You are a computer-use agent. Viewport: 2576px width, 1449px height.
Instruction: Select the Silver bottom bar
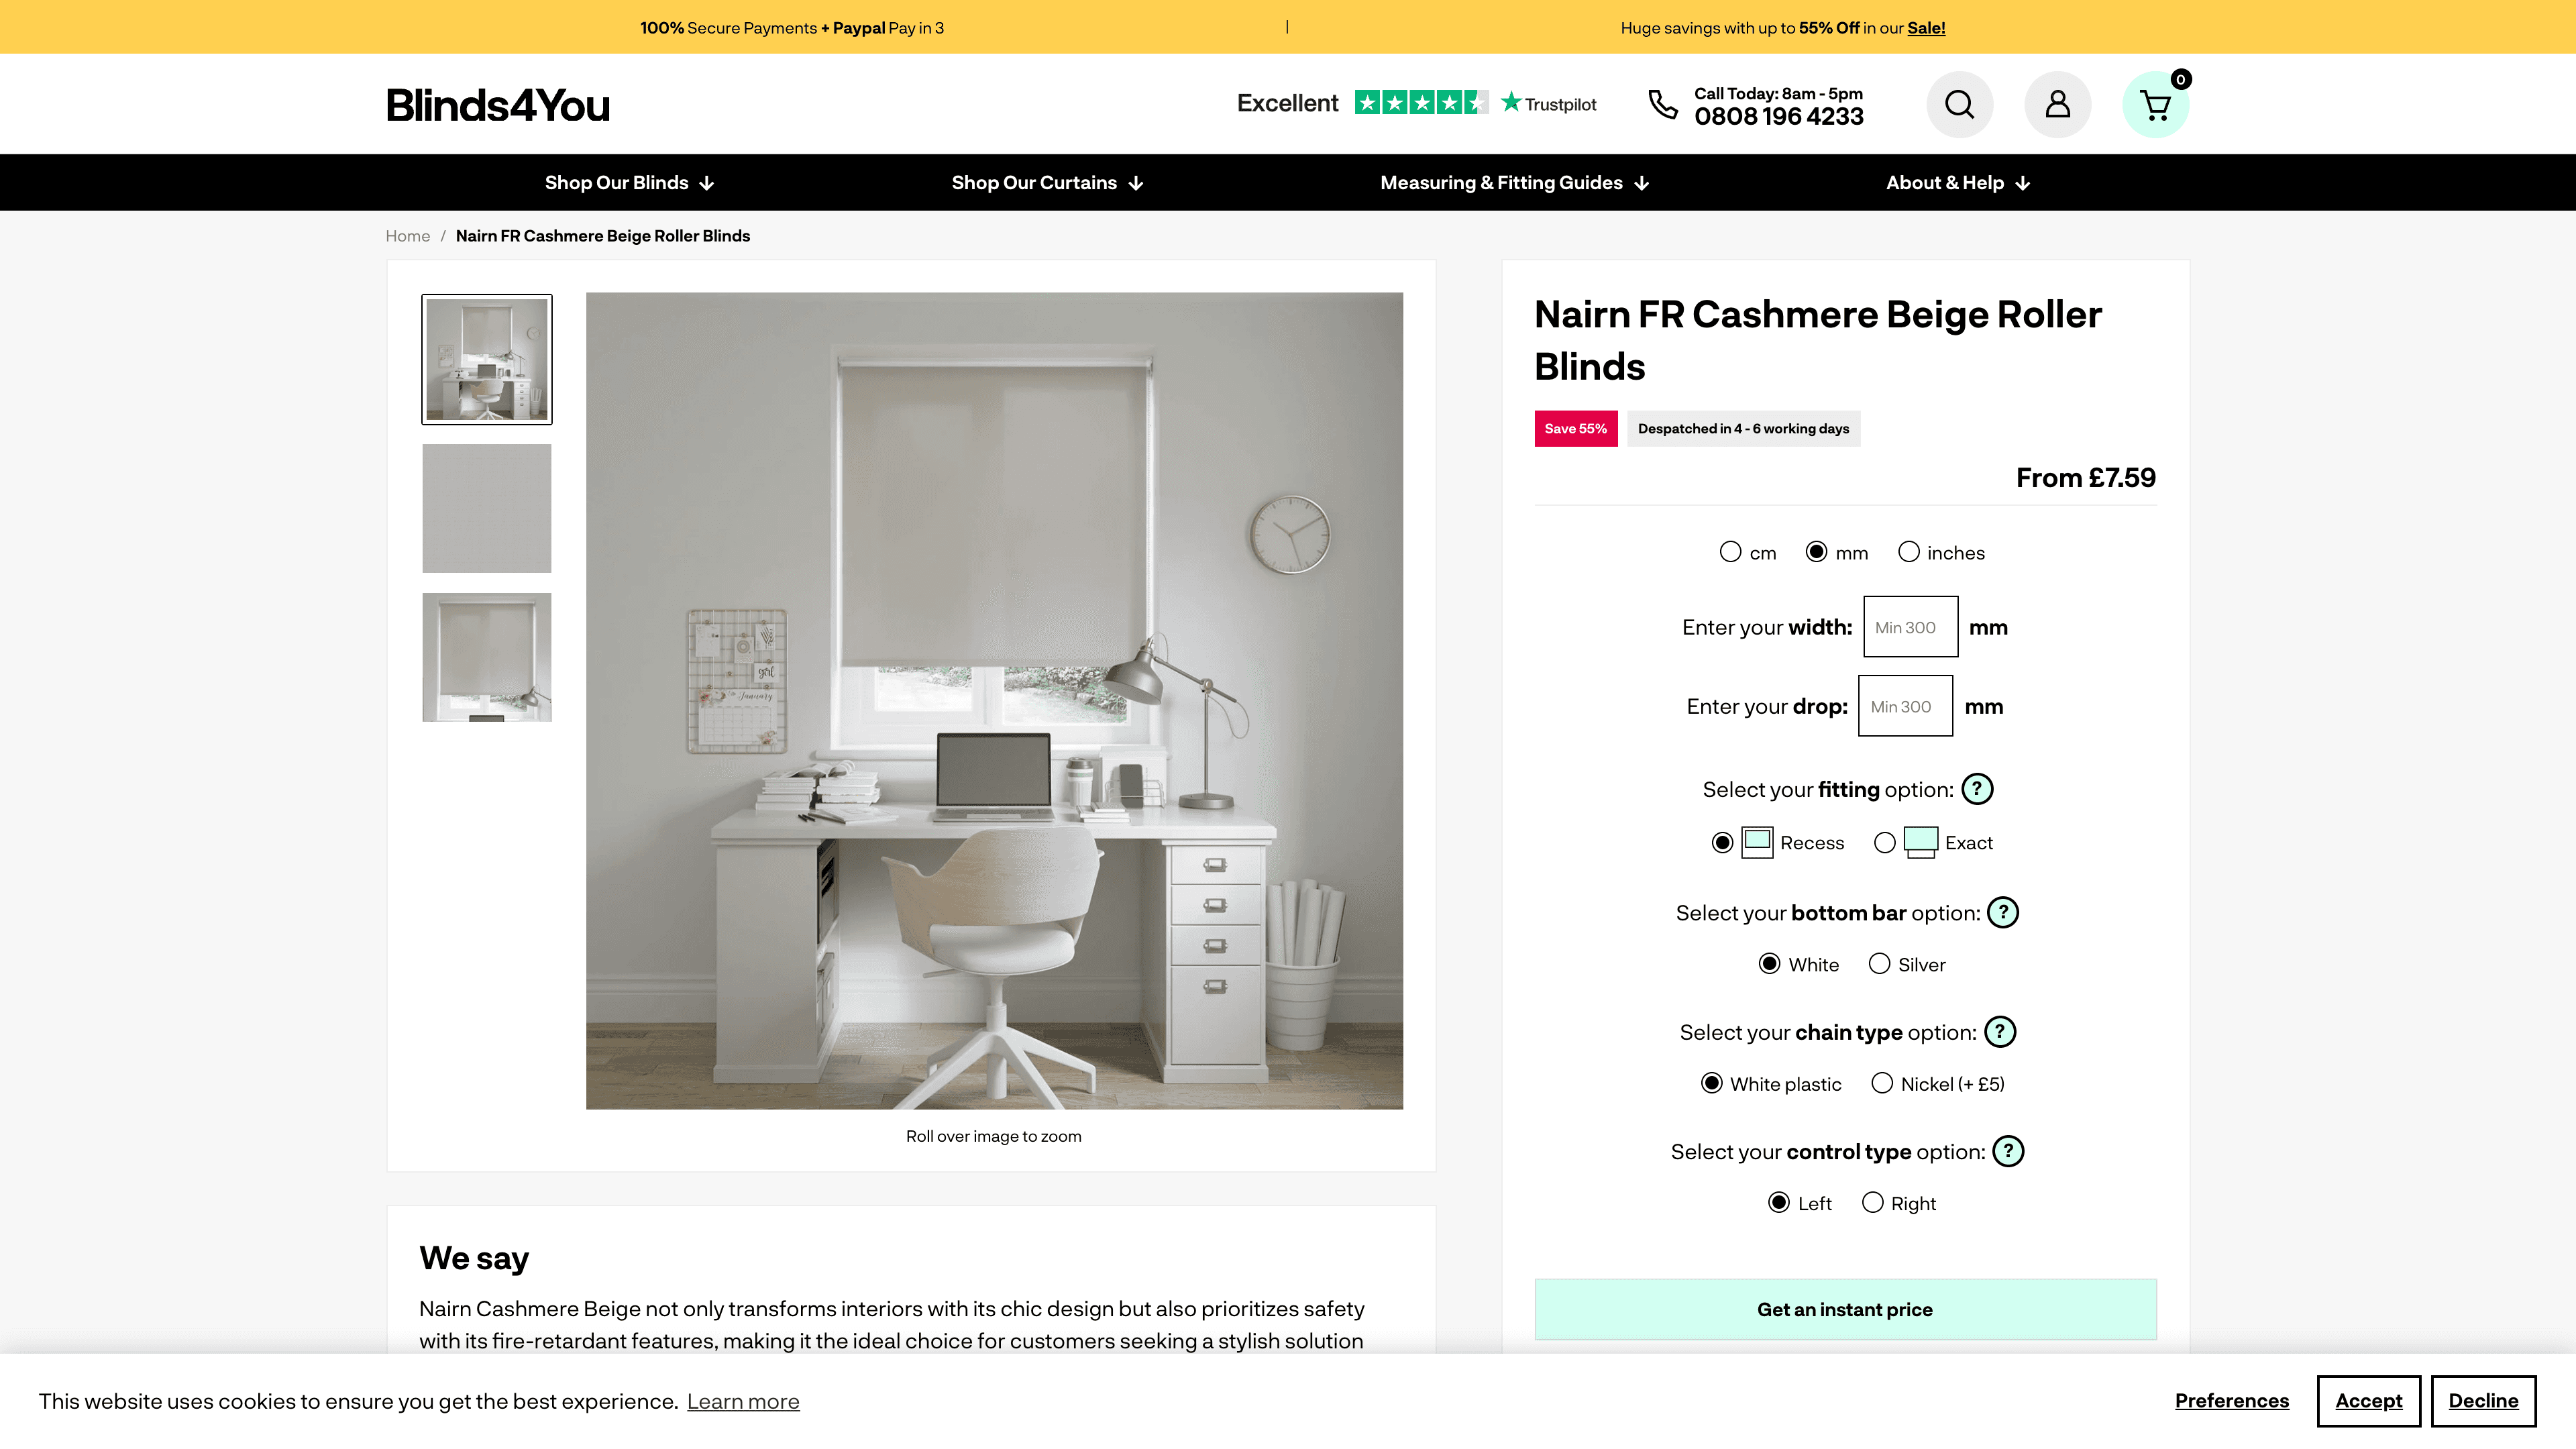[x=1880, y=964]
